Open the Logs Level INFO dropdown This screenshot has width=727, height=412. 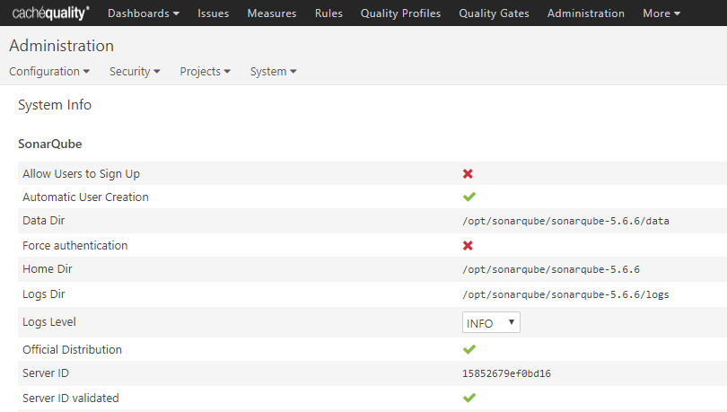491,322
